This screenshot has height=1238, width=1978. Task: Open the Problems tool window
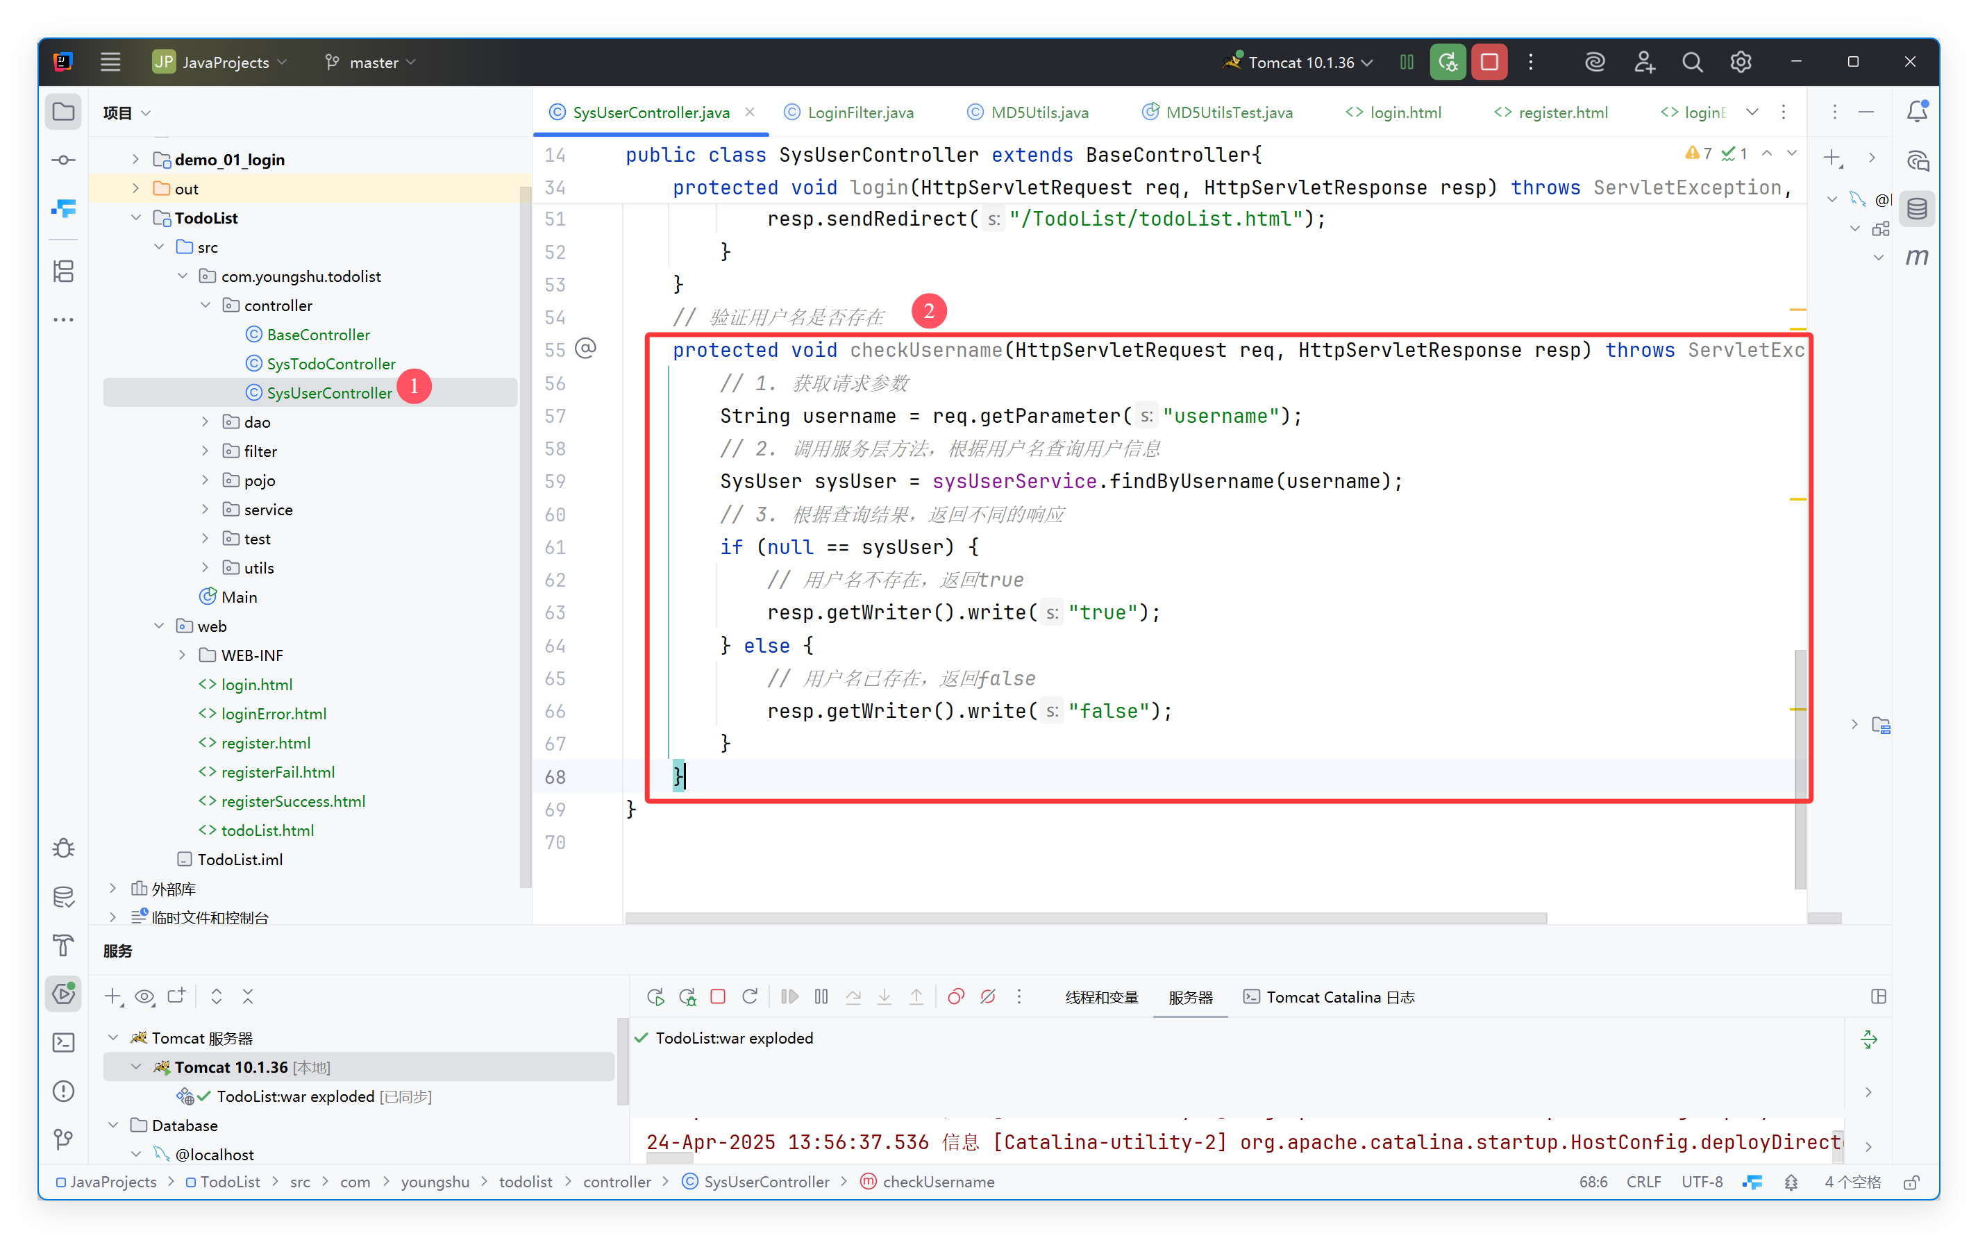[x=63, y=1091]
